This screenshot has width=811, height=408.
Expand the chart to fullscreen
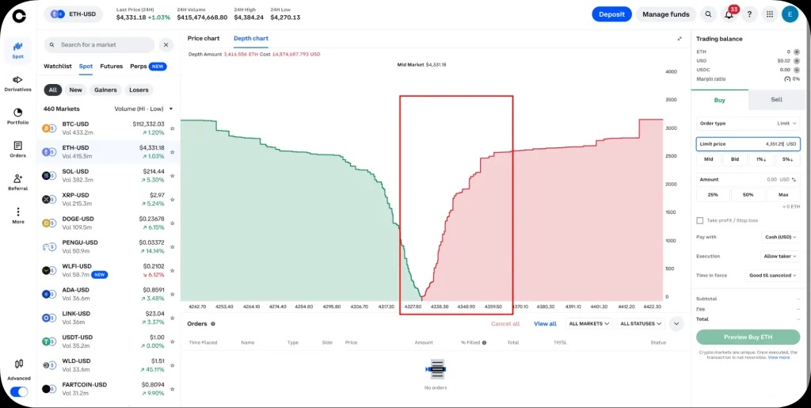click(x=679, y=39)
